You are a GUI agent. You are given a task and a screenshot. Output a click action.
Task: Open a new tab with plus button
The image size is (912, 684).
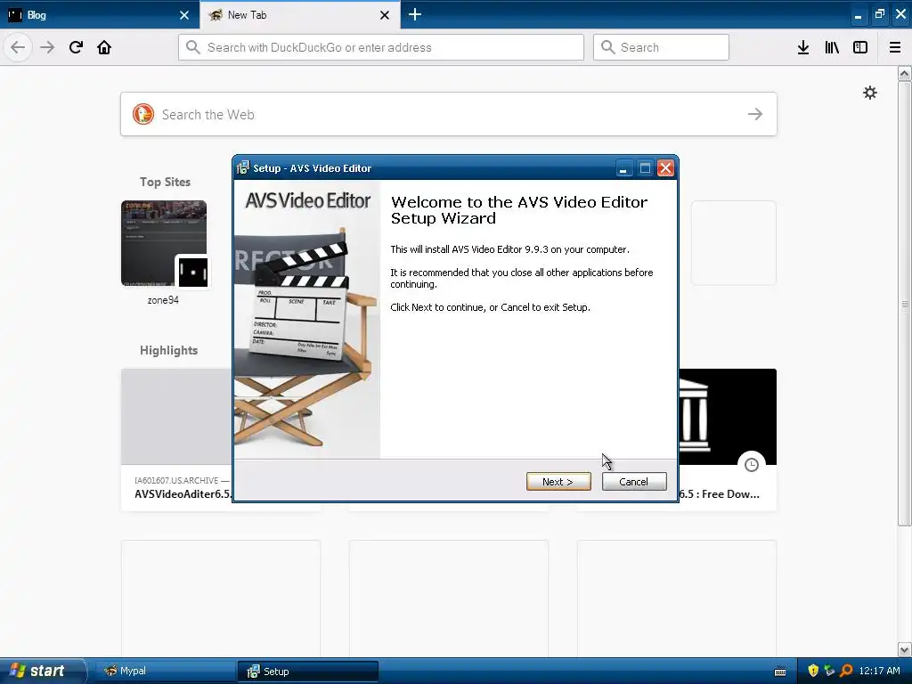[415, 14]
